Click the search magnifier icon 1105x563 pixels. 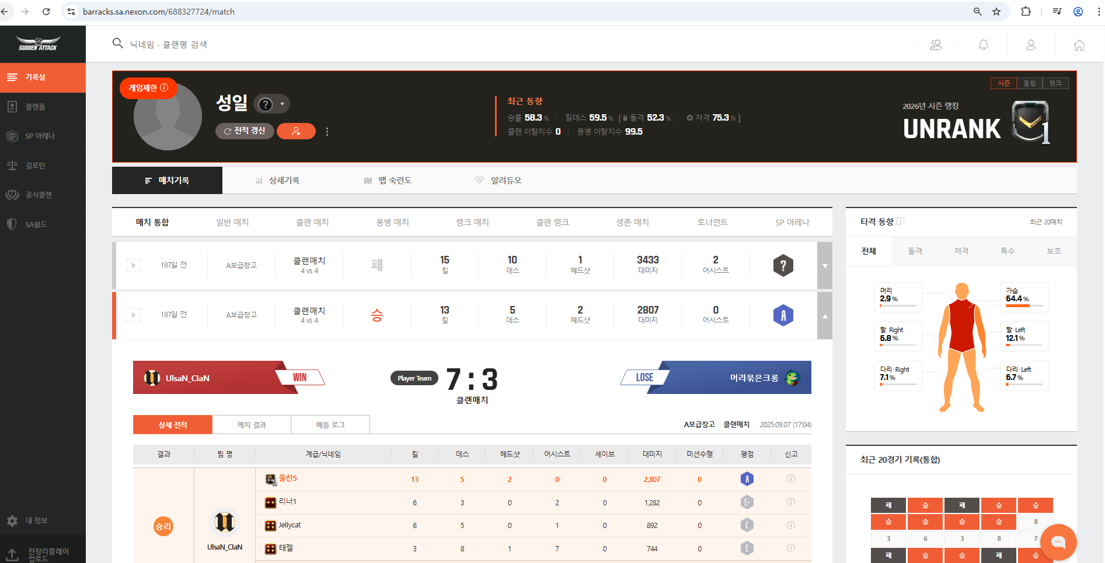click(118, 44)
